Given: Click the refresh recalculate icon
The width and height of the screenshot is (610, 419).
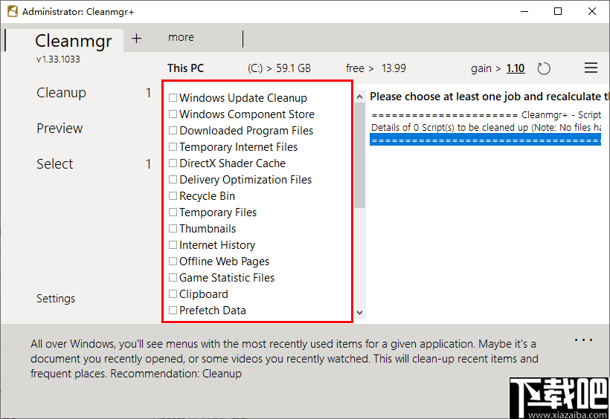Looking at the screenshot, I should click(544, 69).
